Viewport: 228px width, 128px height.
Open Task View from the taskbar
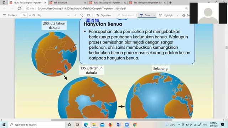77,125
